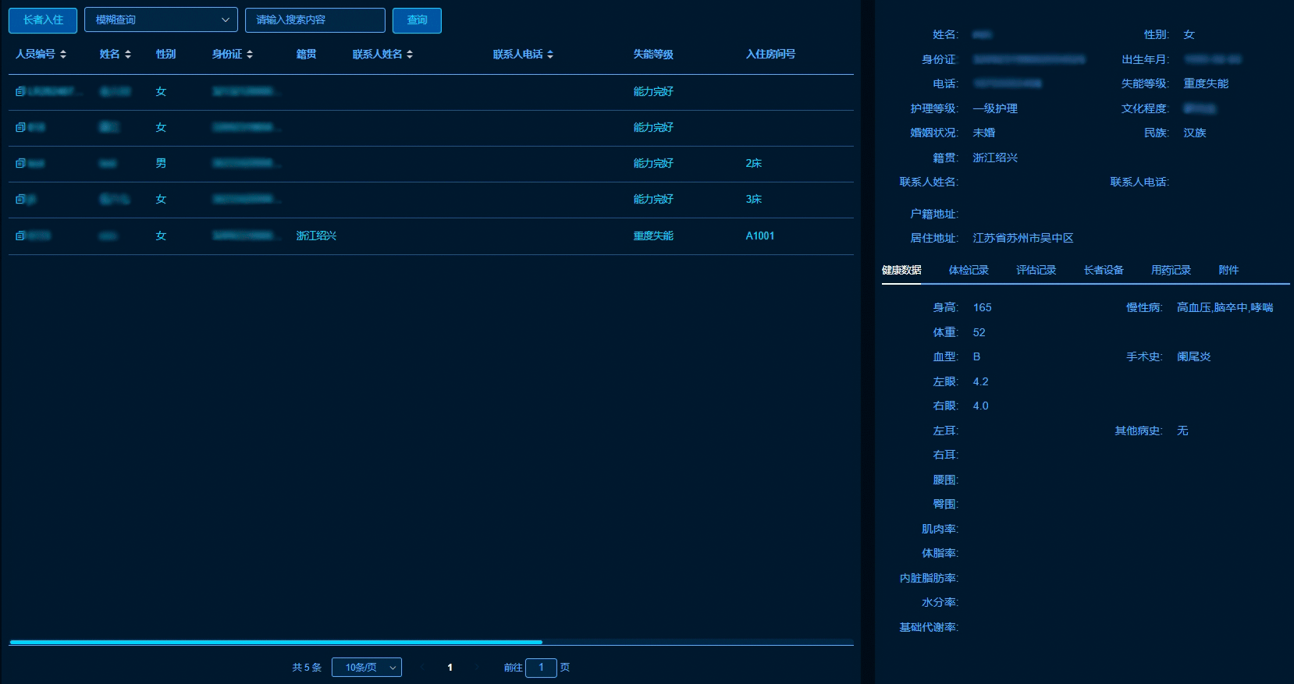The height and width of the screenshot is (684, 1294).
Task: Click the weight value 52
Action: pyautogui.click(x=979, y=332)
